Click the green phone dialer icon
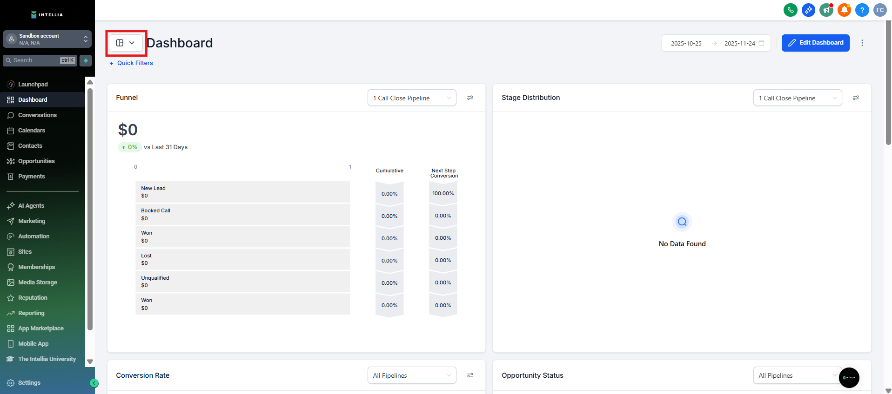The height and width of the screenshot is (394, 892). point(790,10)
